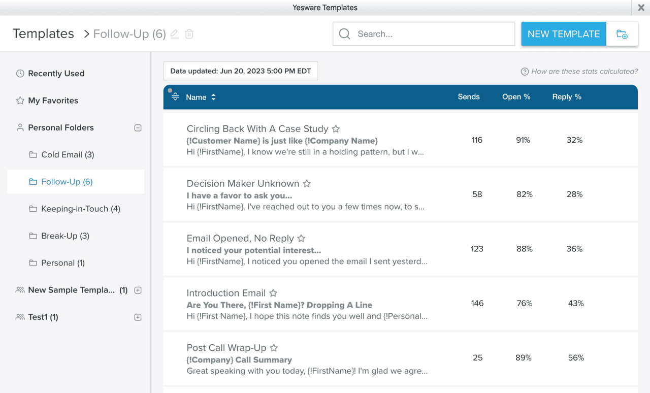The image size is (650, 393).
Task: Open Recently Used via the clock icon
Action: click(20, 73)
